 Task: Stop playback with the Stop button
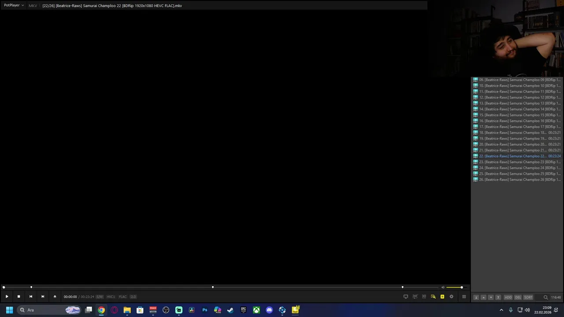[x=19, y=297]
